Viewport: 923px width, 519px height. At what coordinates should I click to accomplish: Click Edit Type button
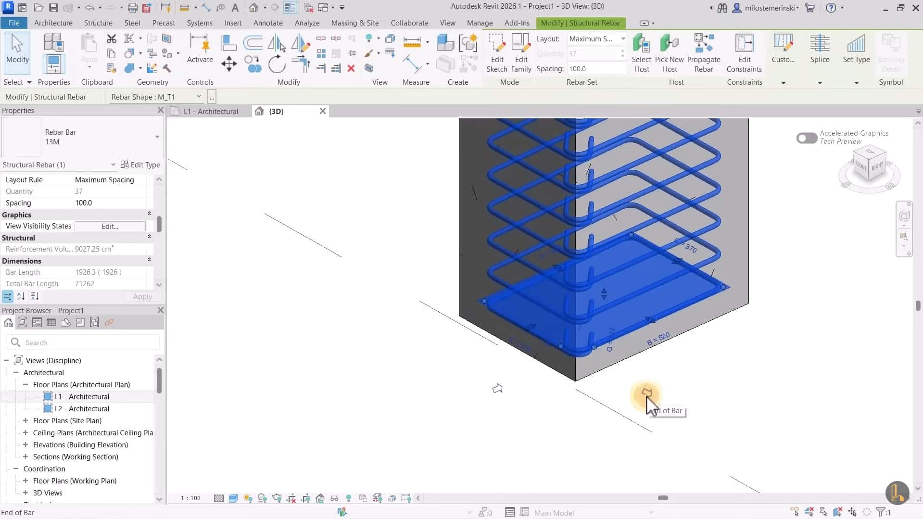click(140, 165)
